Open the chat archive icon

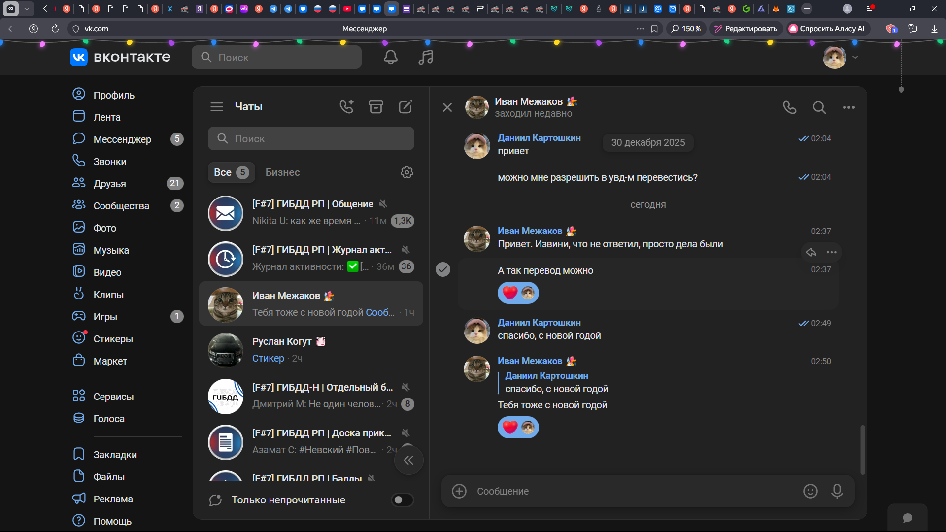(x=375, y=107)
